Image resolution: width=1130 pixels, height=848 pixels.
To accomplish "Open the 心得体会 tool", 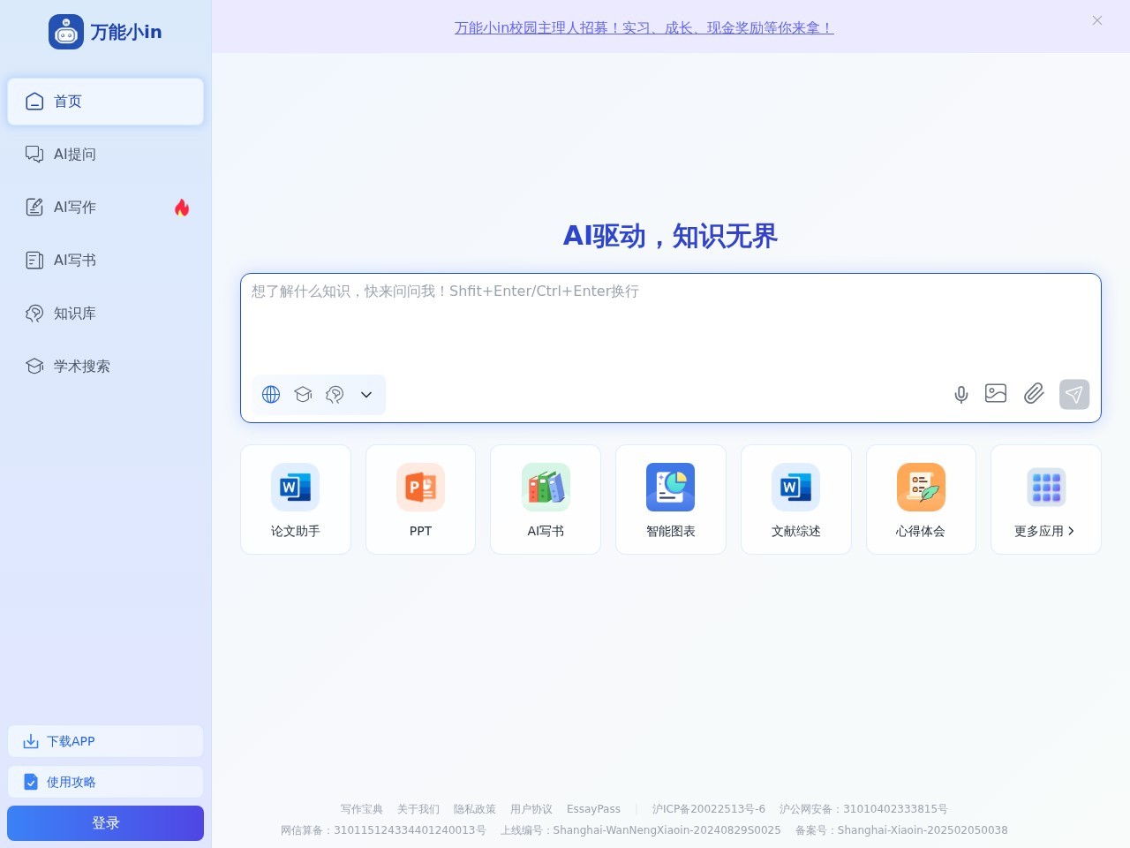I will [x=920, y=498].
